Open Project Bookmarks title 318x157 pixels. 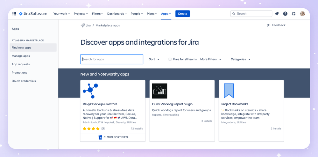[235, 104]
